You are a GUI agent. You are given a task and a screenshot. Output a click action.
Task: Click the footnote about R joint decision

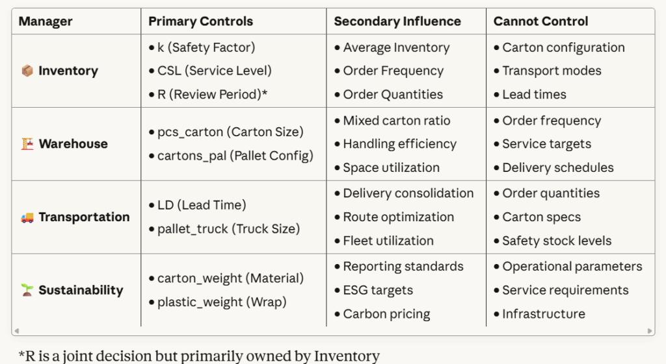199,356
